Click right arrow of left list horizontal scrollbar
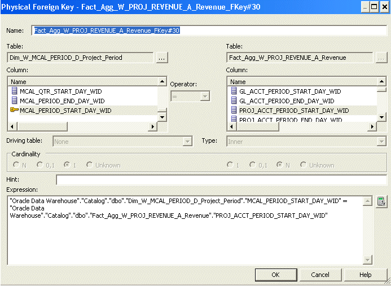Viewport: 391px width, 286px height. coord(152,127)
